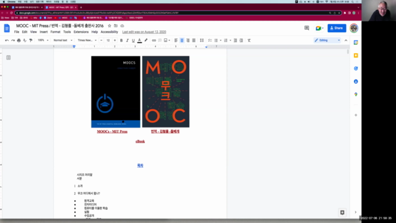Viewport: 396px width, 223px height.
Task: Insert a checklist
Action: (x=210, y=40)
